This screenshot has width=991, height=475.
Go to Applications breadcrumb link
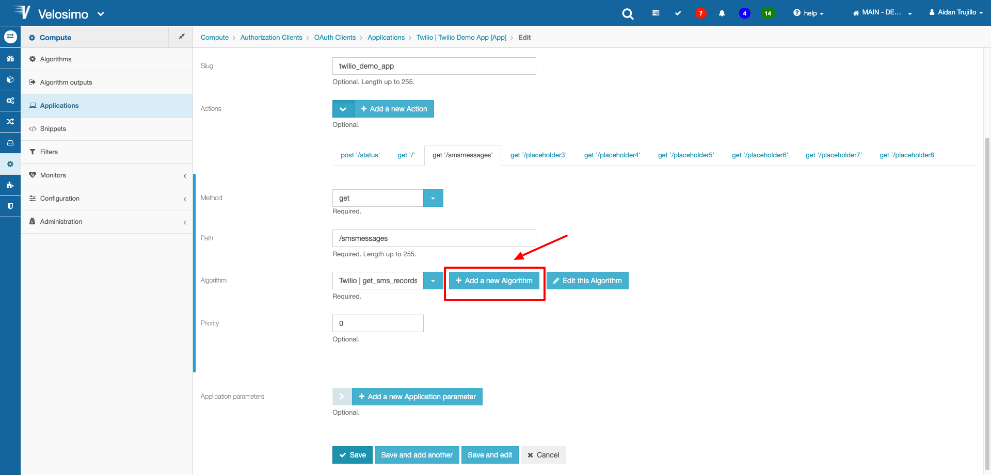(x=386, y=38)
